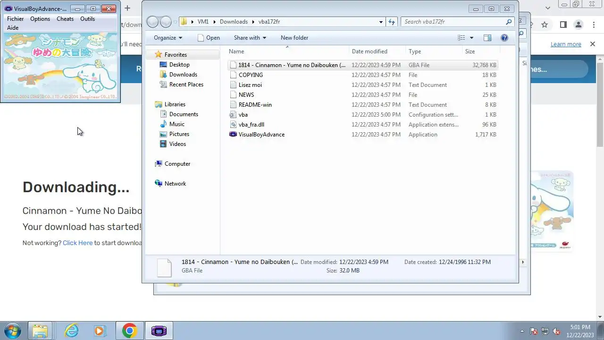Click the Explorer help question mark icon
The image size is (604, 340).
(504, 38)
